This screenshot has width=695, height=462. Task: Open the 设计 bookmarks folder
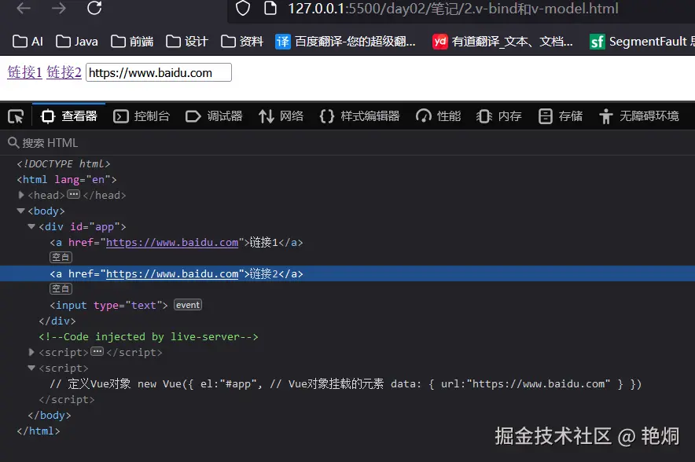[x=187, y=42]
